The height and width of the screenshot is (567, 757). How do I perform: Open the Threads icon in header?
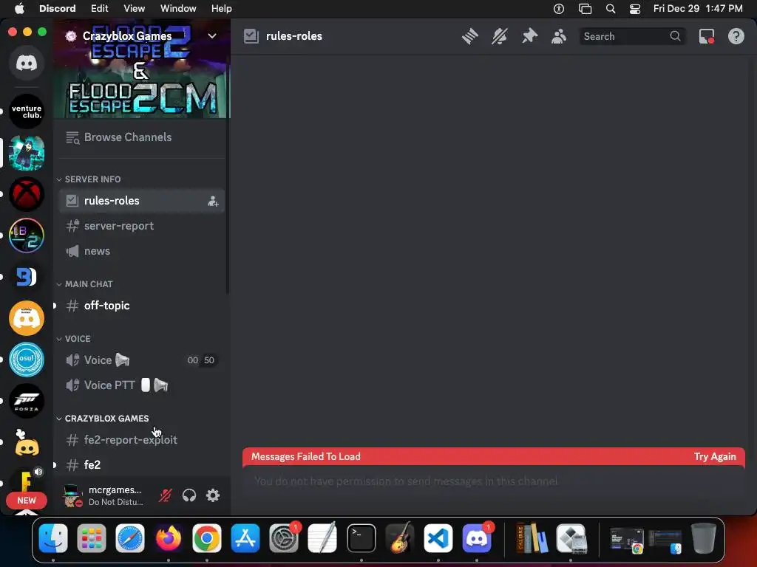(x=469, y=36)
